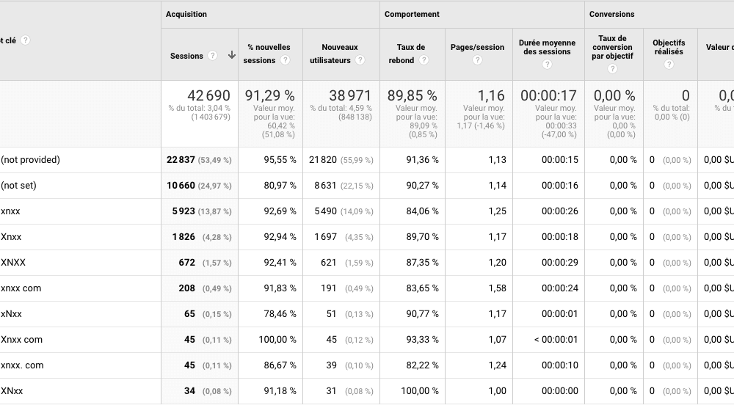Open the Pages/session help icon
This screenshot has width=734, height=408.
coord(477,61)
